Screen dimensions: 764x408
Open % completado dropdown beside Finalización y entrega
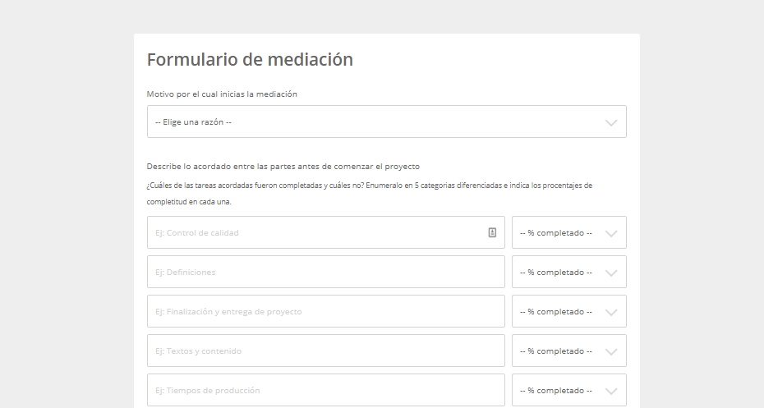(x=569, y=312)
